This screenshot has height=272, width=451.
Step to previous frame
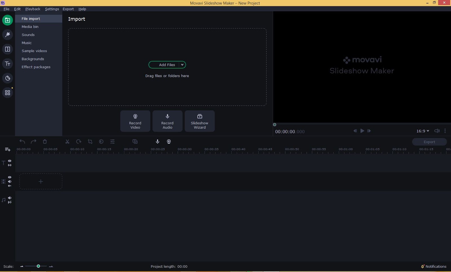(x=355, y=131)
